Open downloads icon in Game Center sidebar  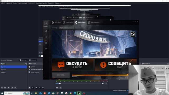pos(46,37)
